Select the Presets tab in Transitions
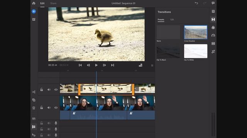Image resolution: width=247 pixels, height=138 pixels. point(161,20)
